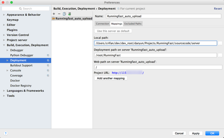Expand the Version Control section
Screen dimensions: 224x138
click(x=4, y=35)
